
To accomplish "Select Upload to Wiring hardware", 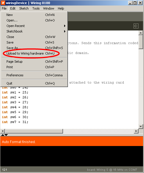I will (x=34, y=53).
